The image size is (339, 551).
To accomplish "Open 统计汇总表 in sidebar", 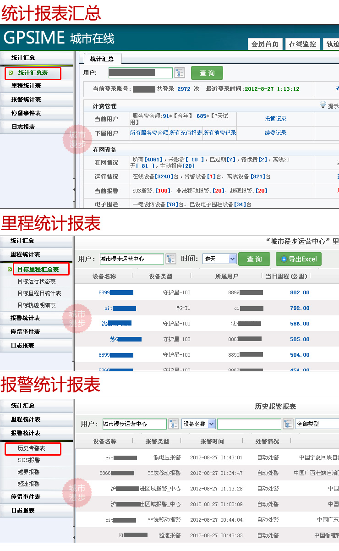I will [33, 73].
